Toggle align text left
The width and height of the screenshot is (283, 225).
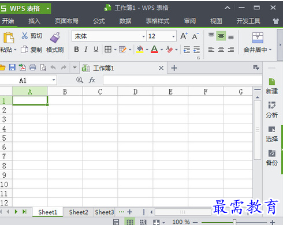point(211,50)
